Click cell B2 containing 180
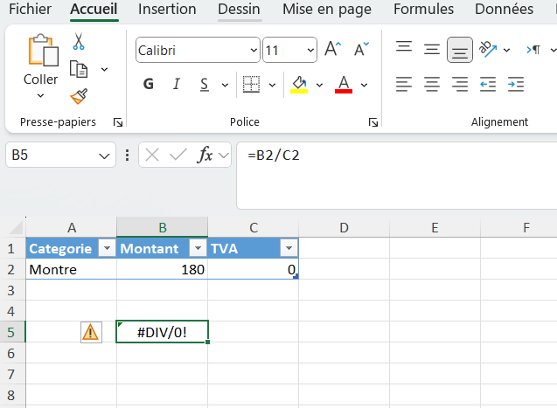557x408 pixels. [163, 270]
